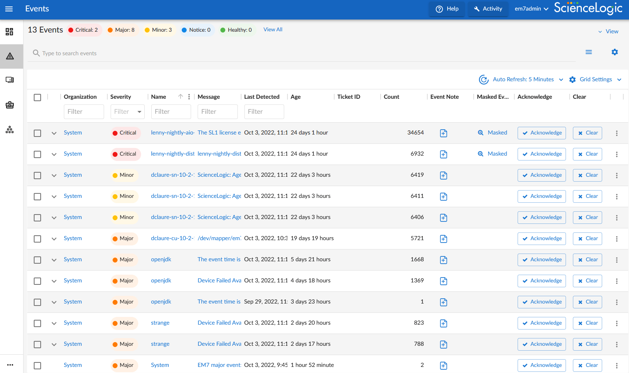Filter events by Healthy: 0 chip
The width and height of the screenshot is (629, 373).
click(236, 30)
